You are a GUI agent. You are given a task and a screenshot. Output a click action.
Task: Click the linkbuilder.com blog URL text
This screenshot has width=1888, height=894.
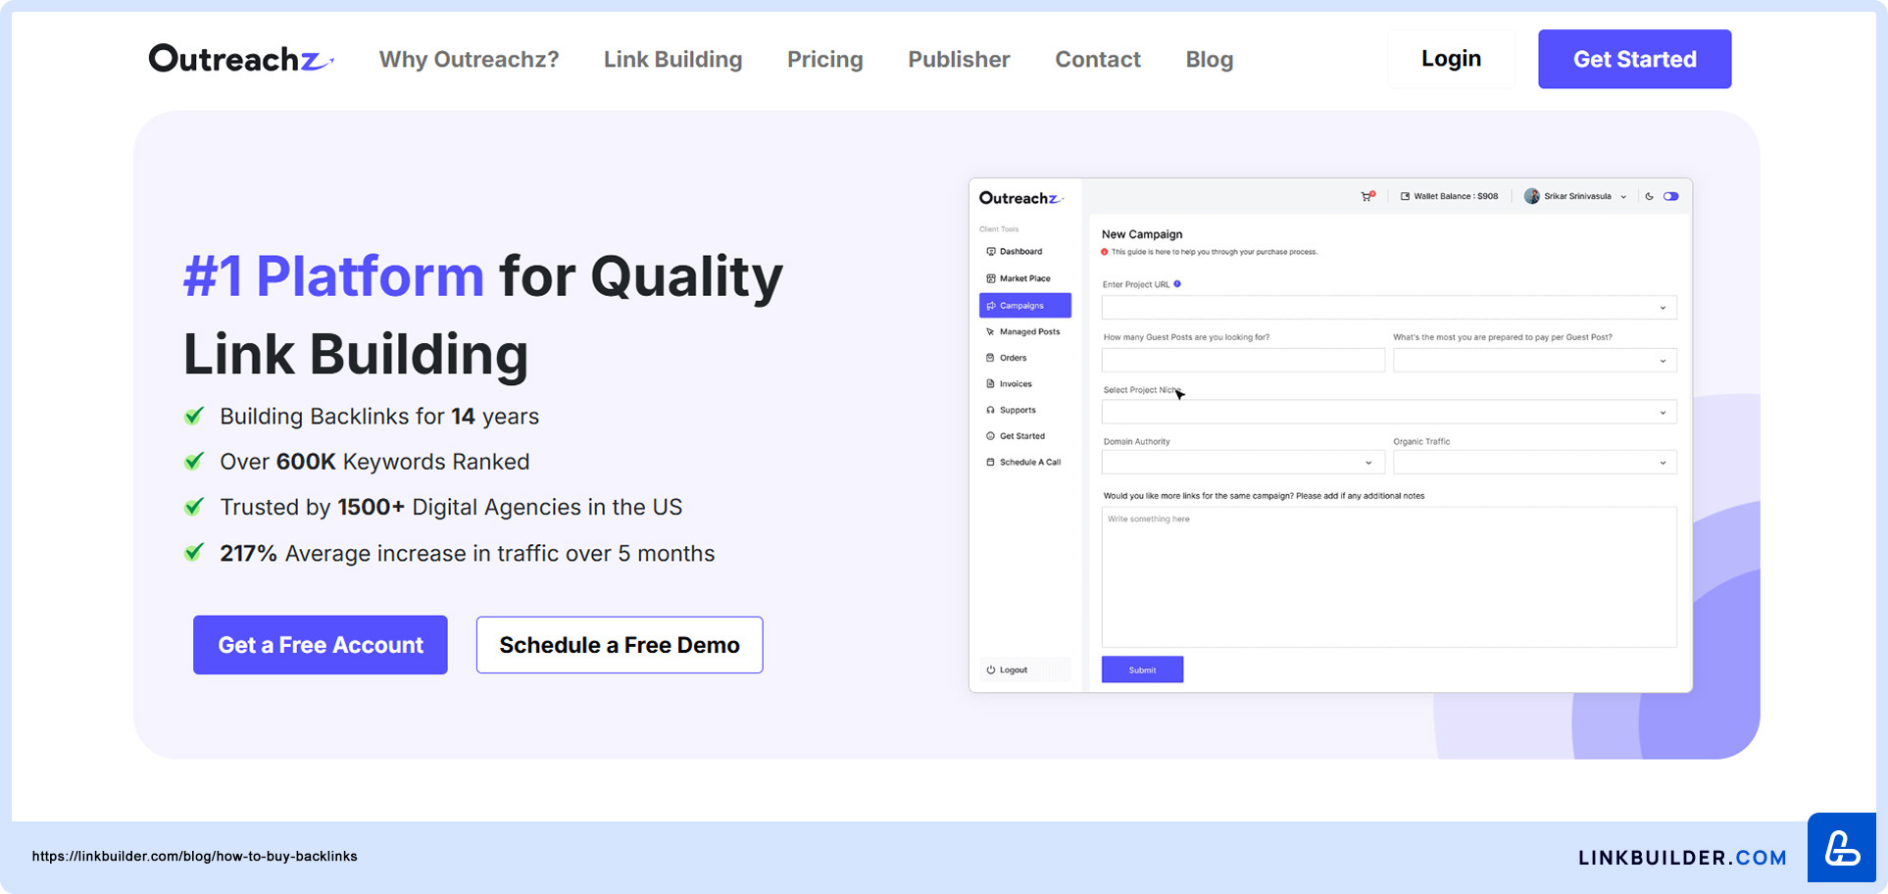pos(194,856)
